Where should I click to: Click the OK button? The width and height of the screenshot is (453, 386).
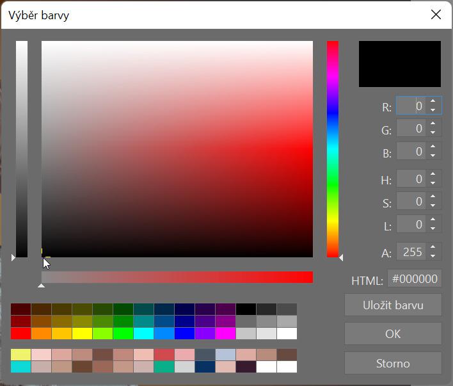click(393, 334)
